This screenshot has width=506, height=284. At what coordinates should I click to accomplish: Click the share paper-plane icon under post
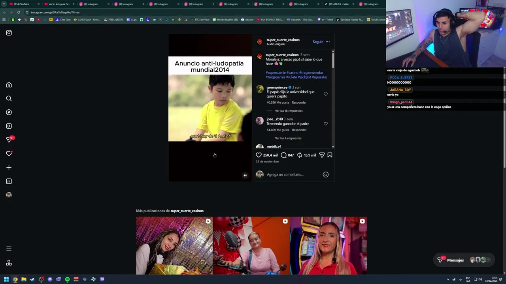(x=322, y=155)
